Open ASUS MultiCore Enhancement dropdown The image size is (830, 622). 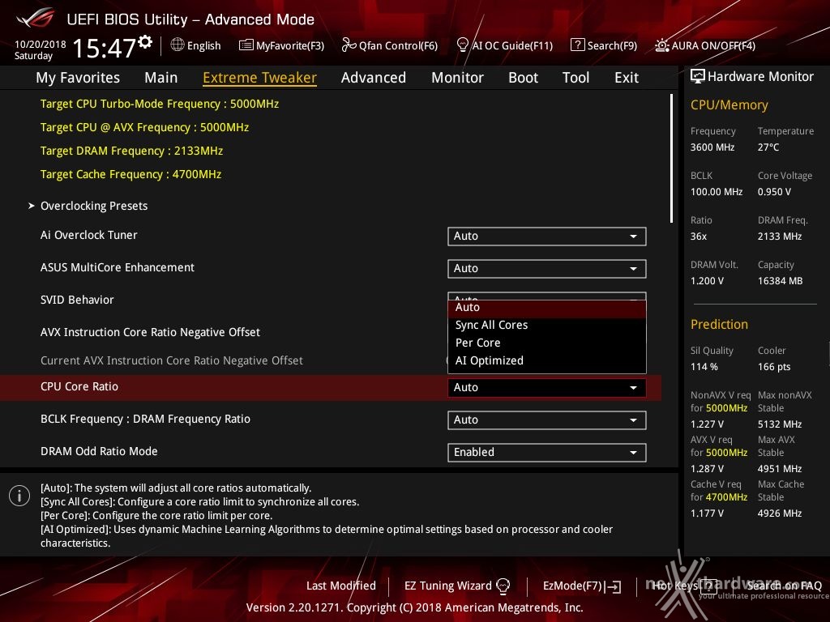click(547, 269)
